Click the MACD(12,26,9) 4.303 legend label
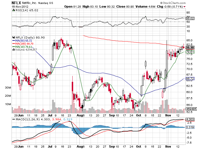The width and height of the screenshot is (197, 149). pyautogui.click(x=33, y=119)
